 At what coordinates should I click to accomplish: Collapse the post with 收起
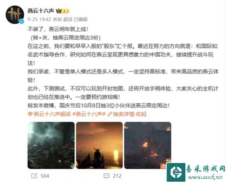click(x=141, y=114)
